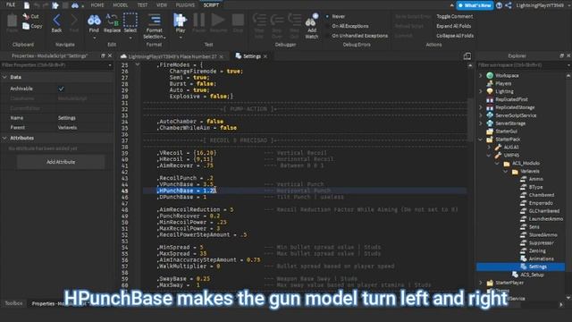572x322 pixels.
Task: Click the Select dotted-rectangle icon
Action: coord(130,20)
